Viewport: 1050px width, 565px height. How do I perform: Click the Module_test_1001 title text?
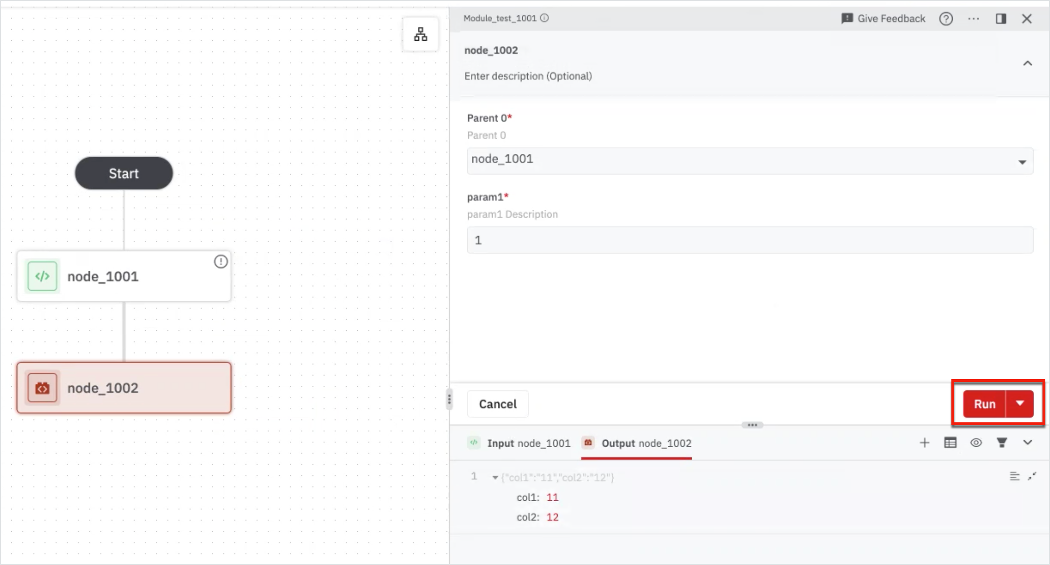coord(500,18)
